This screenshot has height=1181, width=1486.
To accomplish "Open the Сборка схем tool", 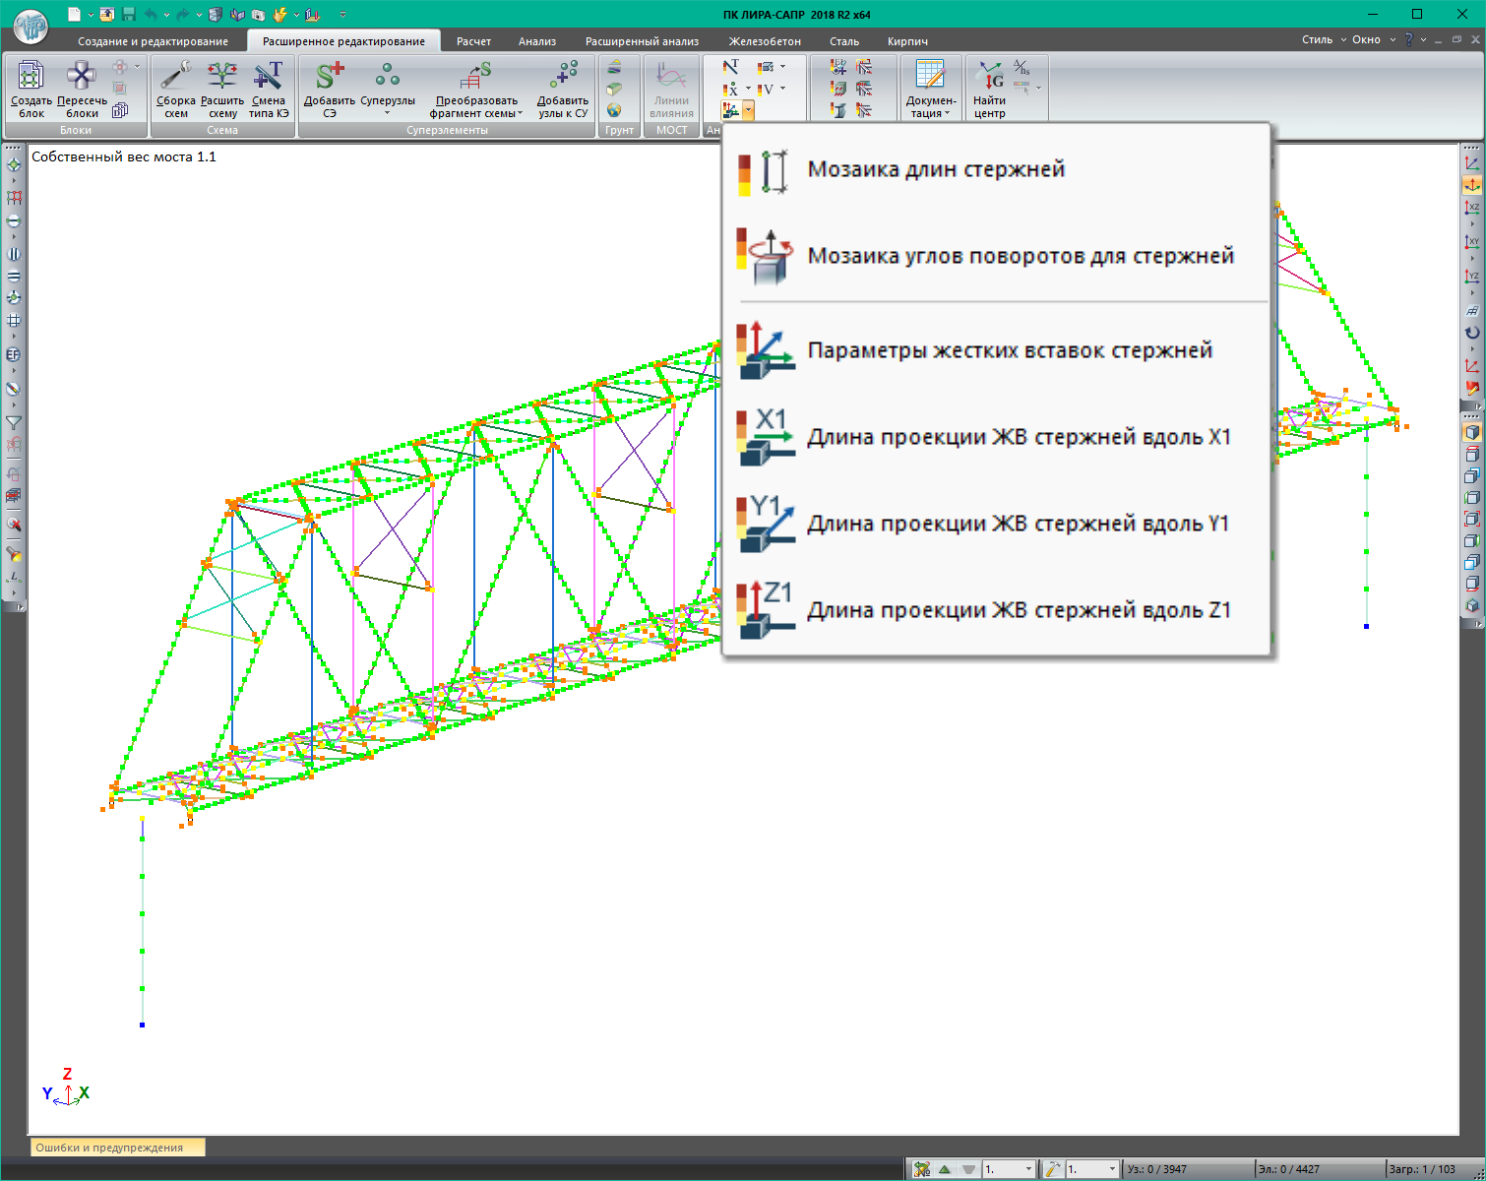I will (175, 88).
